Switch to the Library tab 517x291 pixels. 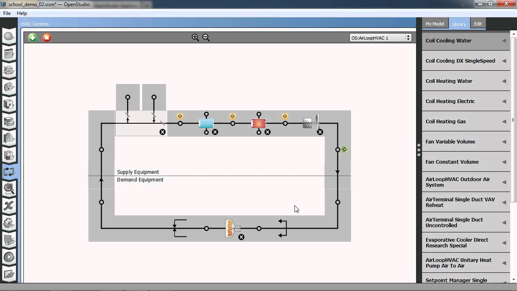click(459, 24)
